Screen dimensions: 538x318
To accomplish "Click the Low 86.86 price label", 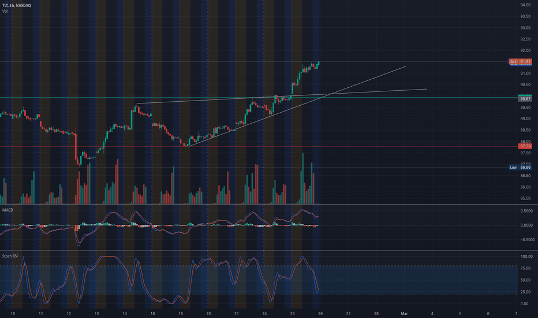I will pyautogui.click(x=520, y=168).
